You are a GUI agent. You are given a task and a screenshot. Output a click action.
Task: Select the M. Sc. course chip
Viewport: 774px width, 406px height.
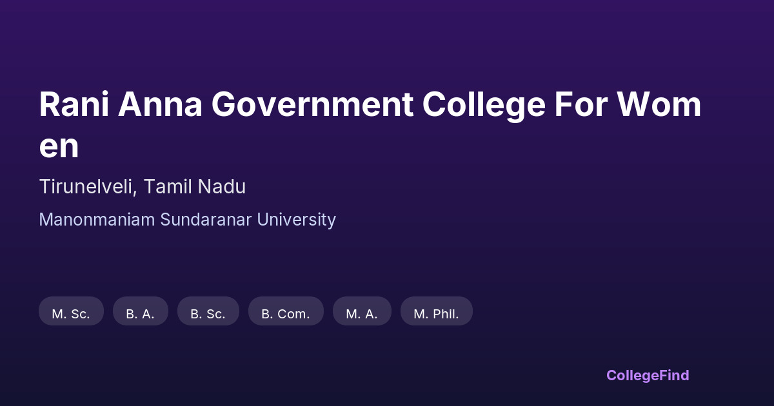tap(71, 314)
